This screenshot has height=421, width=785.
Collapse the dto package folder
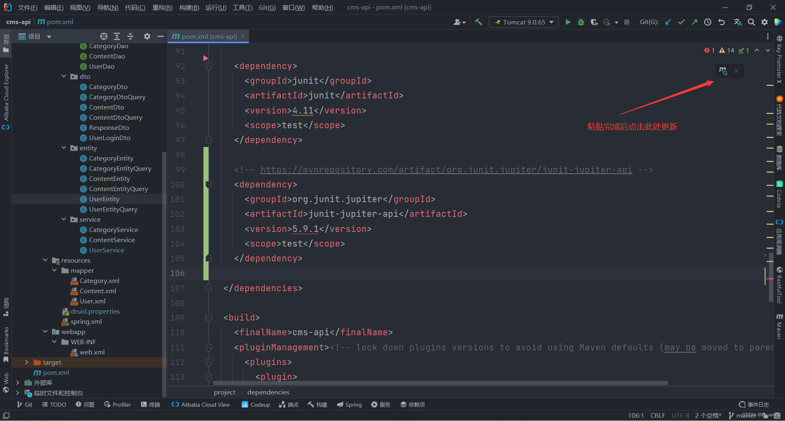coord(64,76)
